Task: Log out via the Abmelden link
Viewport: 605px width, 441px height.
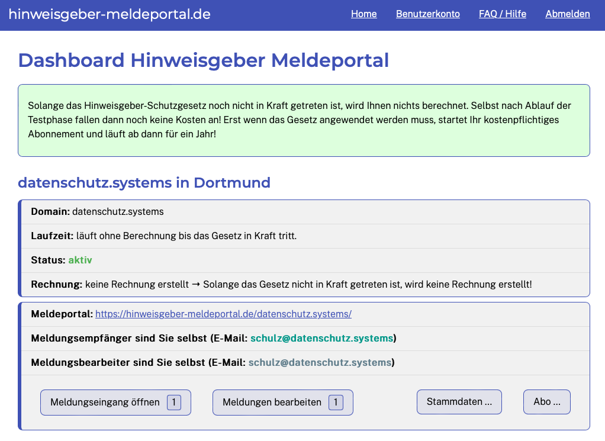Action: (567, 14)
